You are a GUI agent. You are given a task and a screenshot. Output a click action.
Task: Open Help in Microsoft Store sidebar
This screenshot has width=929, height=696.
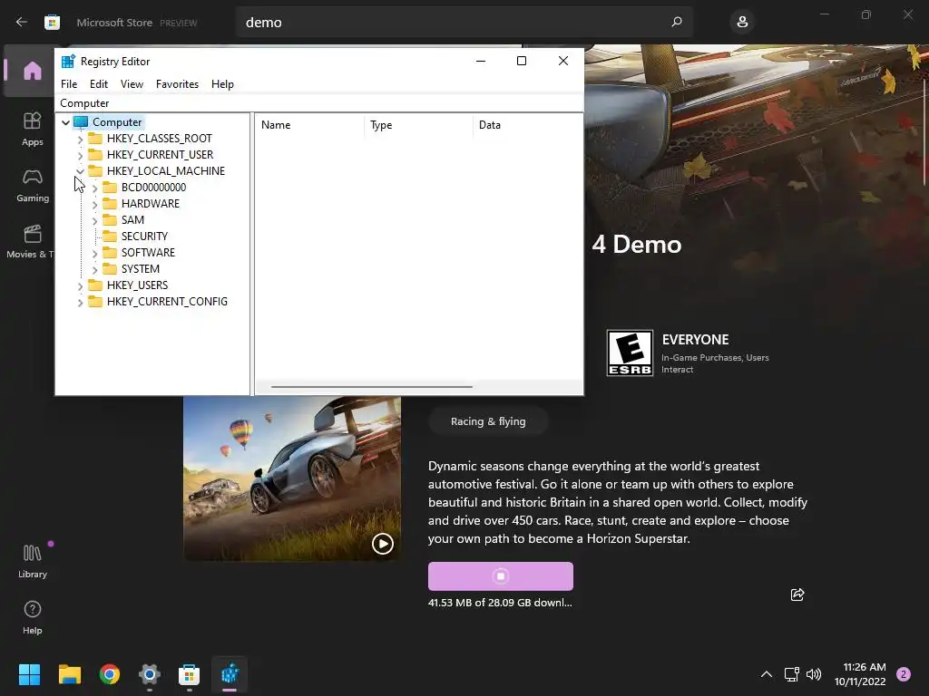(32, 617)
